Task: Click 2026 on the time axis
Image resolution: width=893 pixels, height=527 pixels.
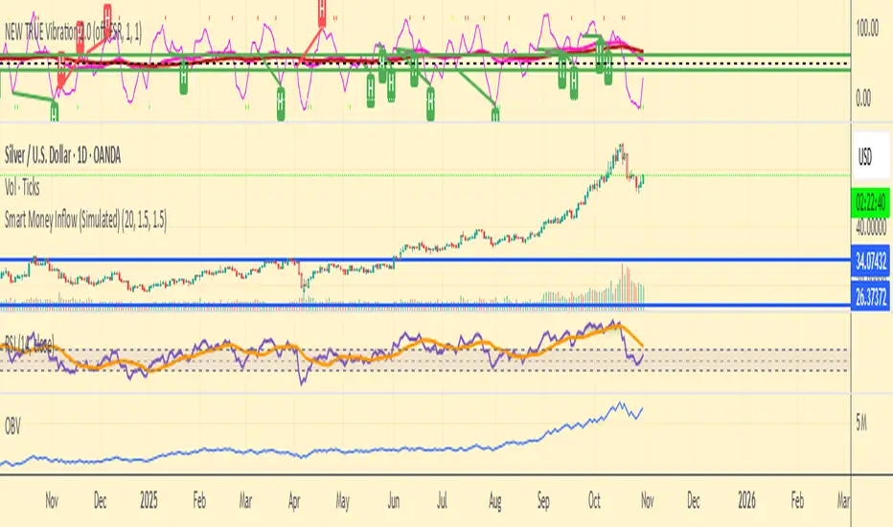Action: (746, 501)
